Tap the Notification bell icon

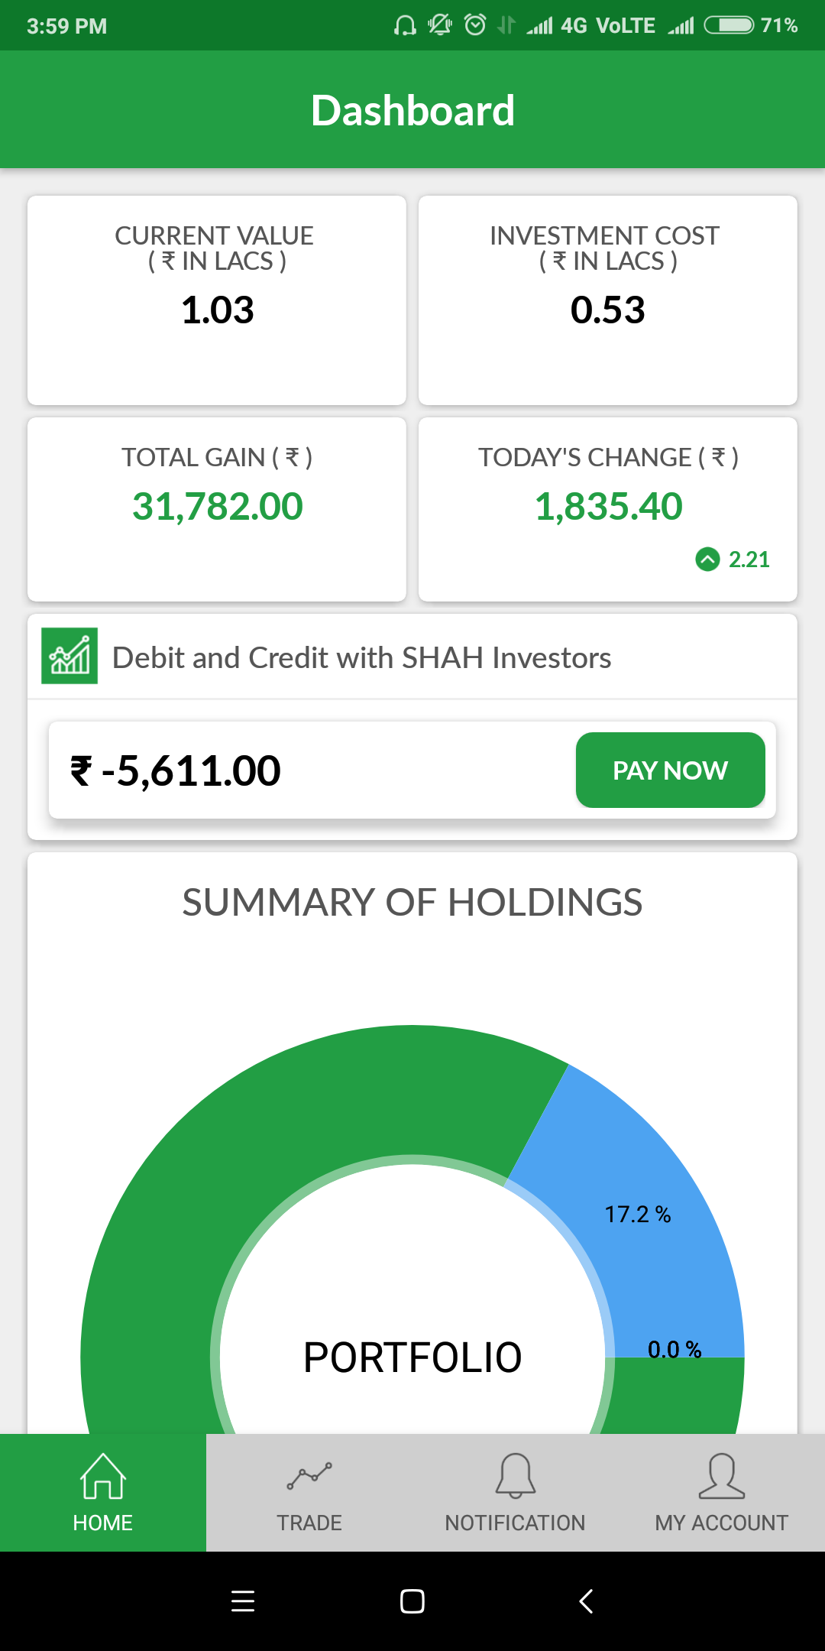point(516,1474)
